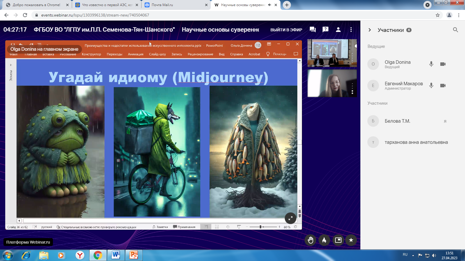Open the Acrobat ribbon tab
The width and height of the screenshot is (465, 261).
254,54
